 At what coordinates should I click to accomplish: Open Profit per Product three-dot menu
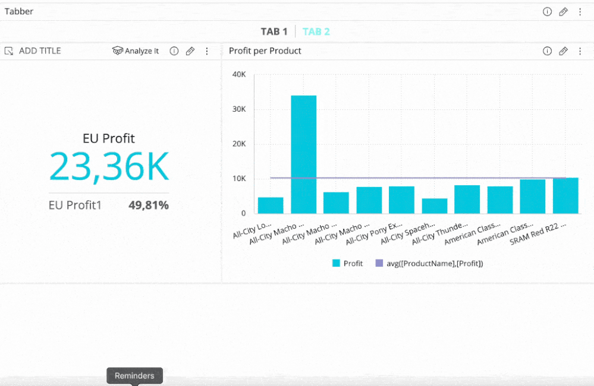click(x=580, y=51)
